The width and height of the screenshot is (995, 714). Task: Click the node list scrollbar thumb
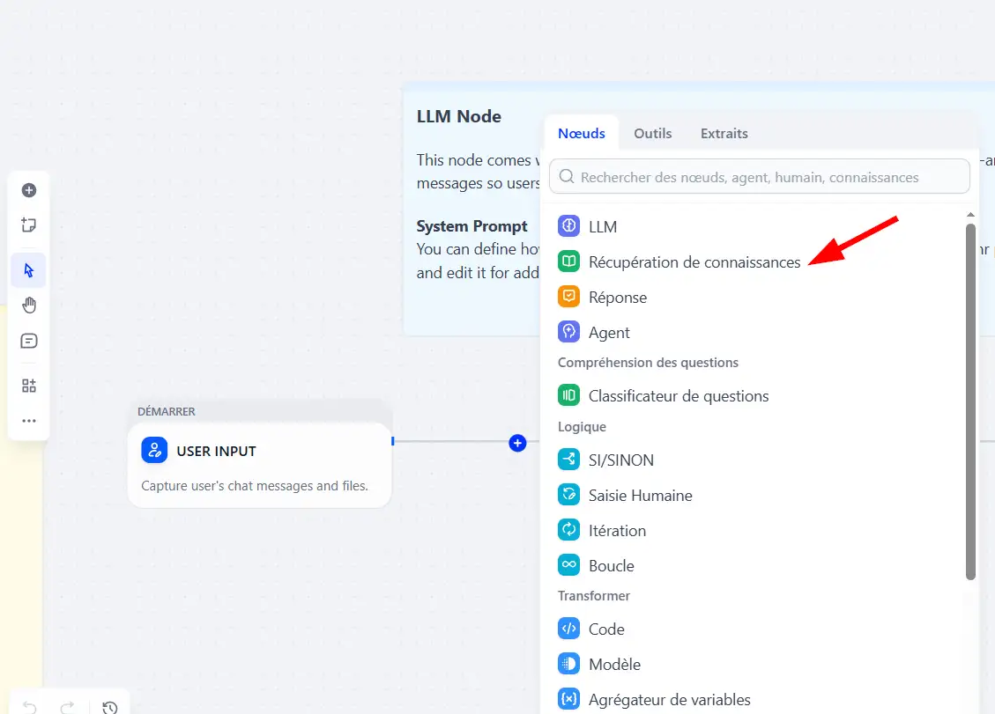pos(970,401)
